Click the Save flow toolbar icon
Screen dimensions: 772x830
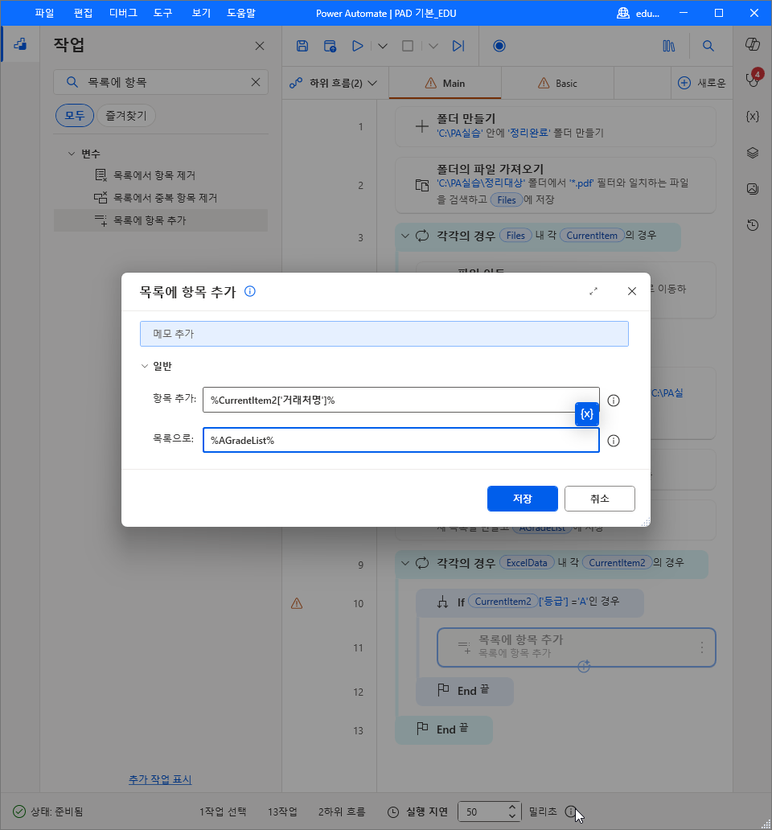click(302, 46)
